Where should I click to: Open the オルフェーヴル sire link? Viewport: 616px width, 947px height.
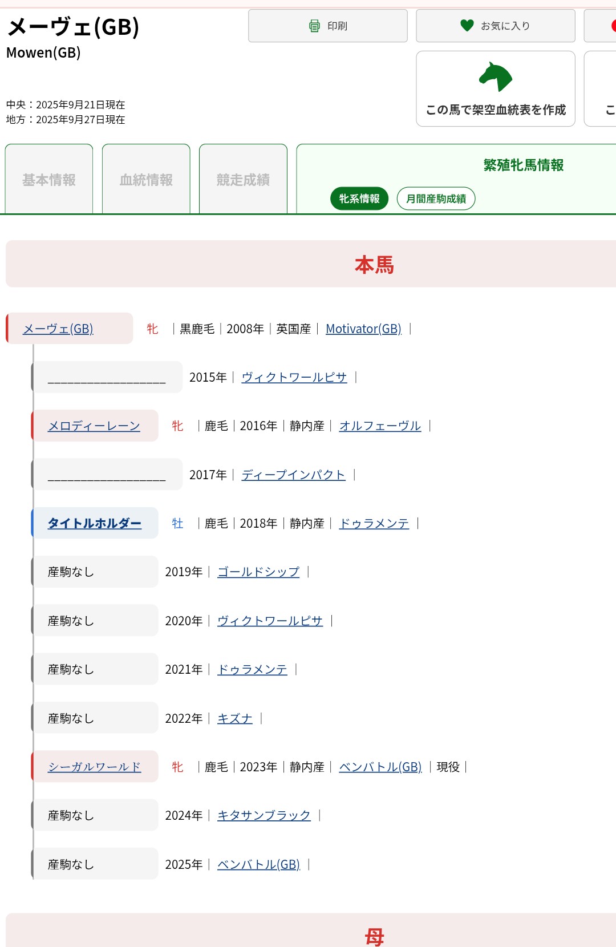(380, 426)
